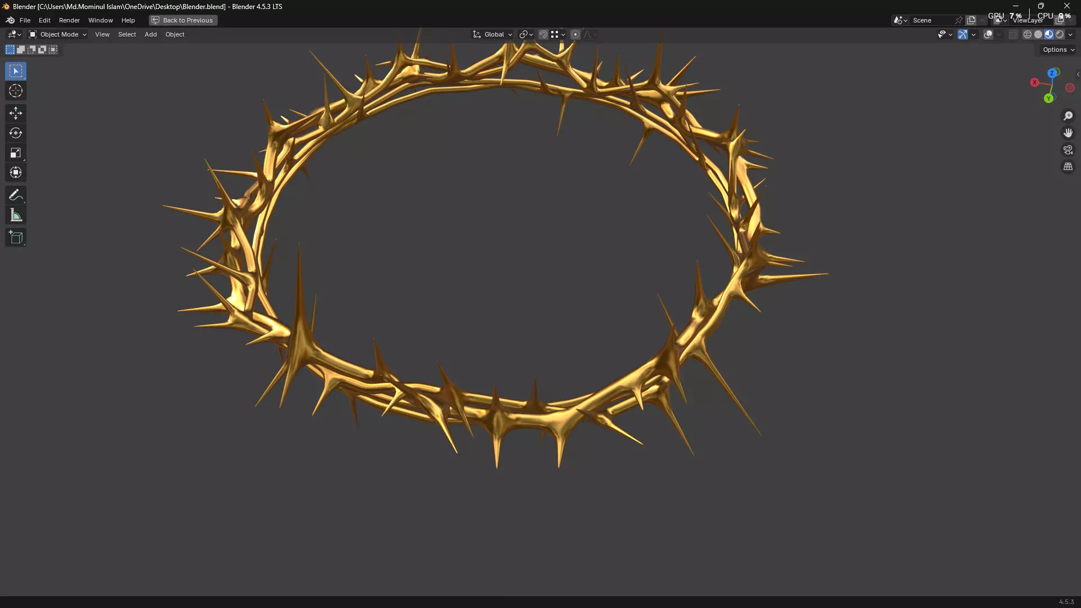Open selectability and visibility dropdown
The width and height of the screenshot is (1081, 608).
(945, 34)
